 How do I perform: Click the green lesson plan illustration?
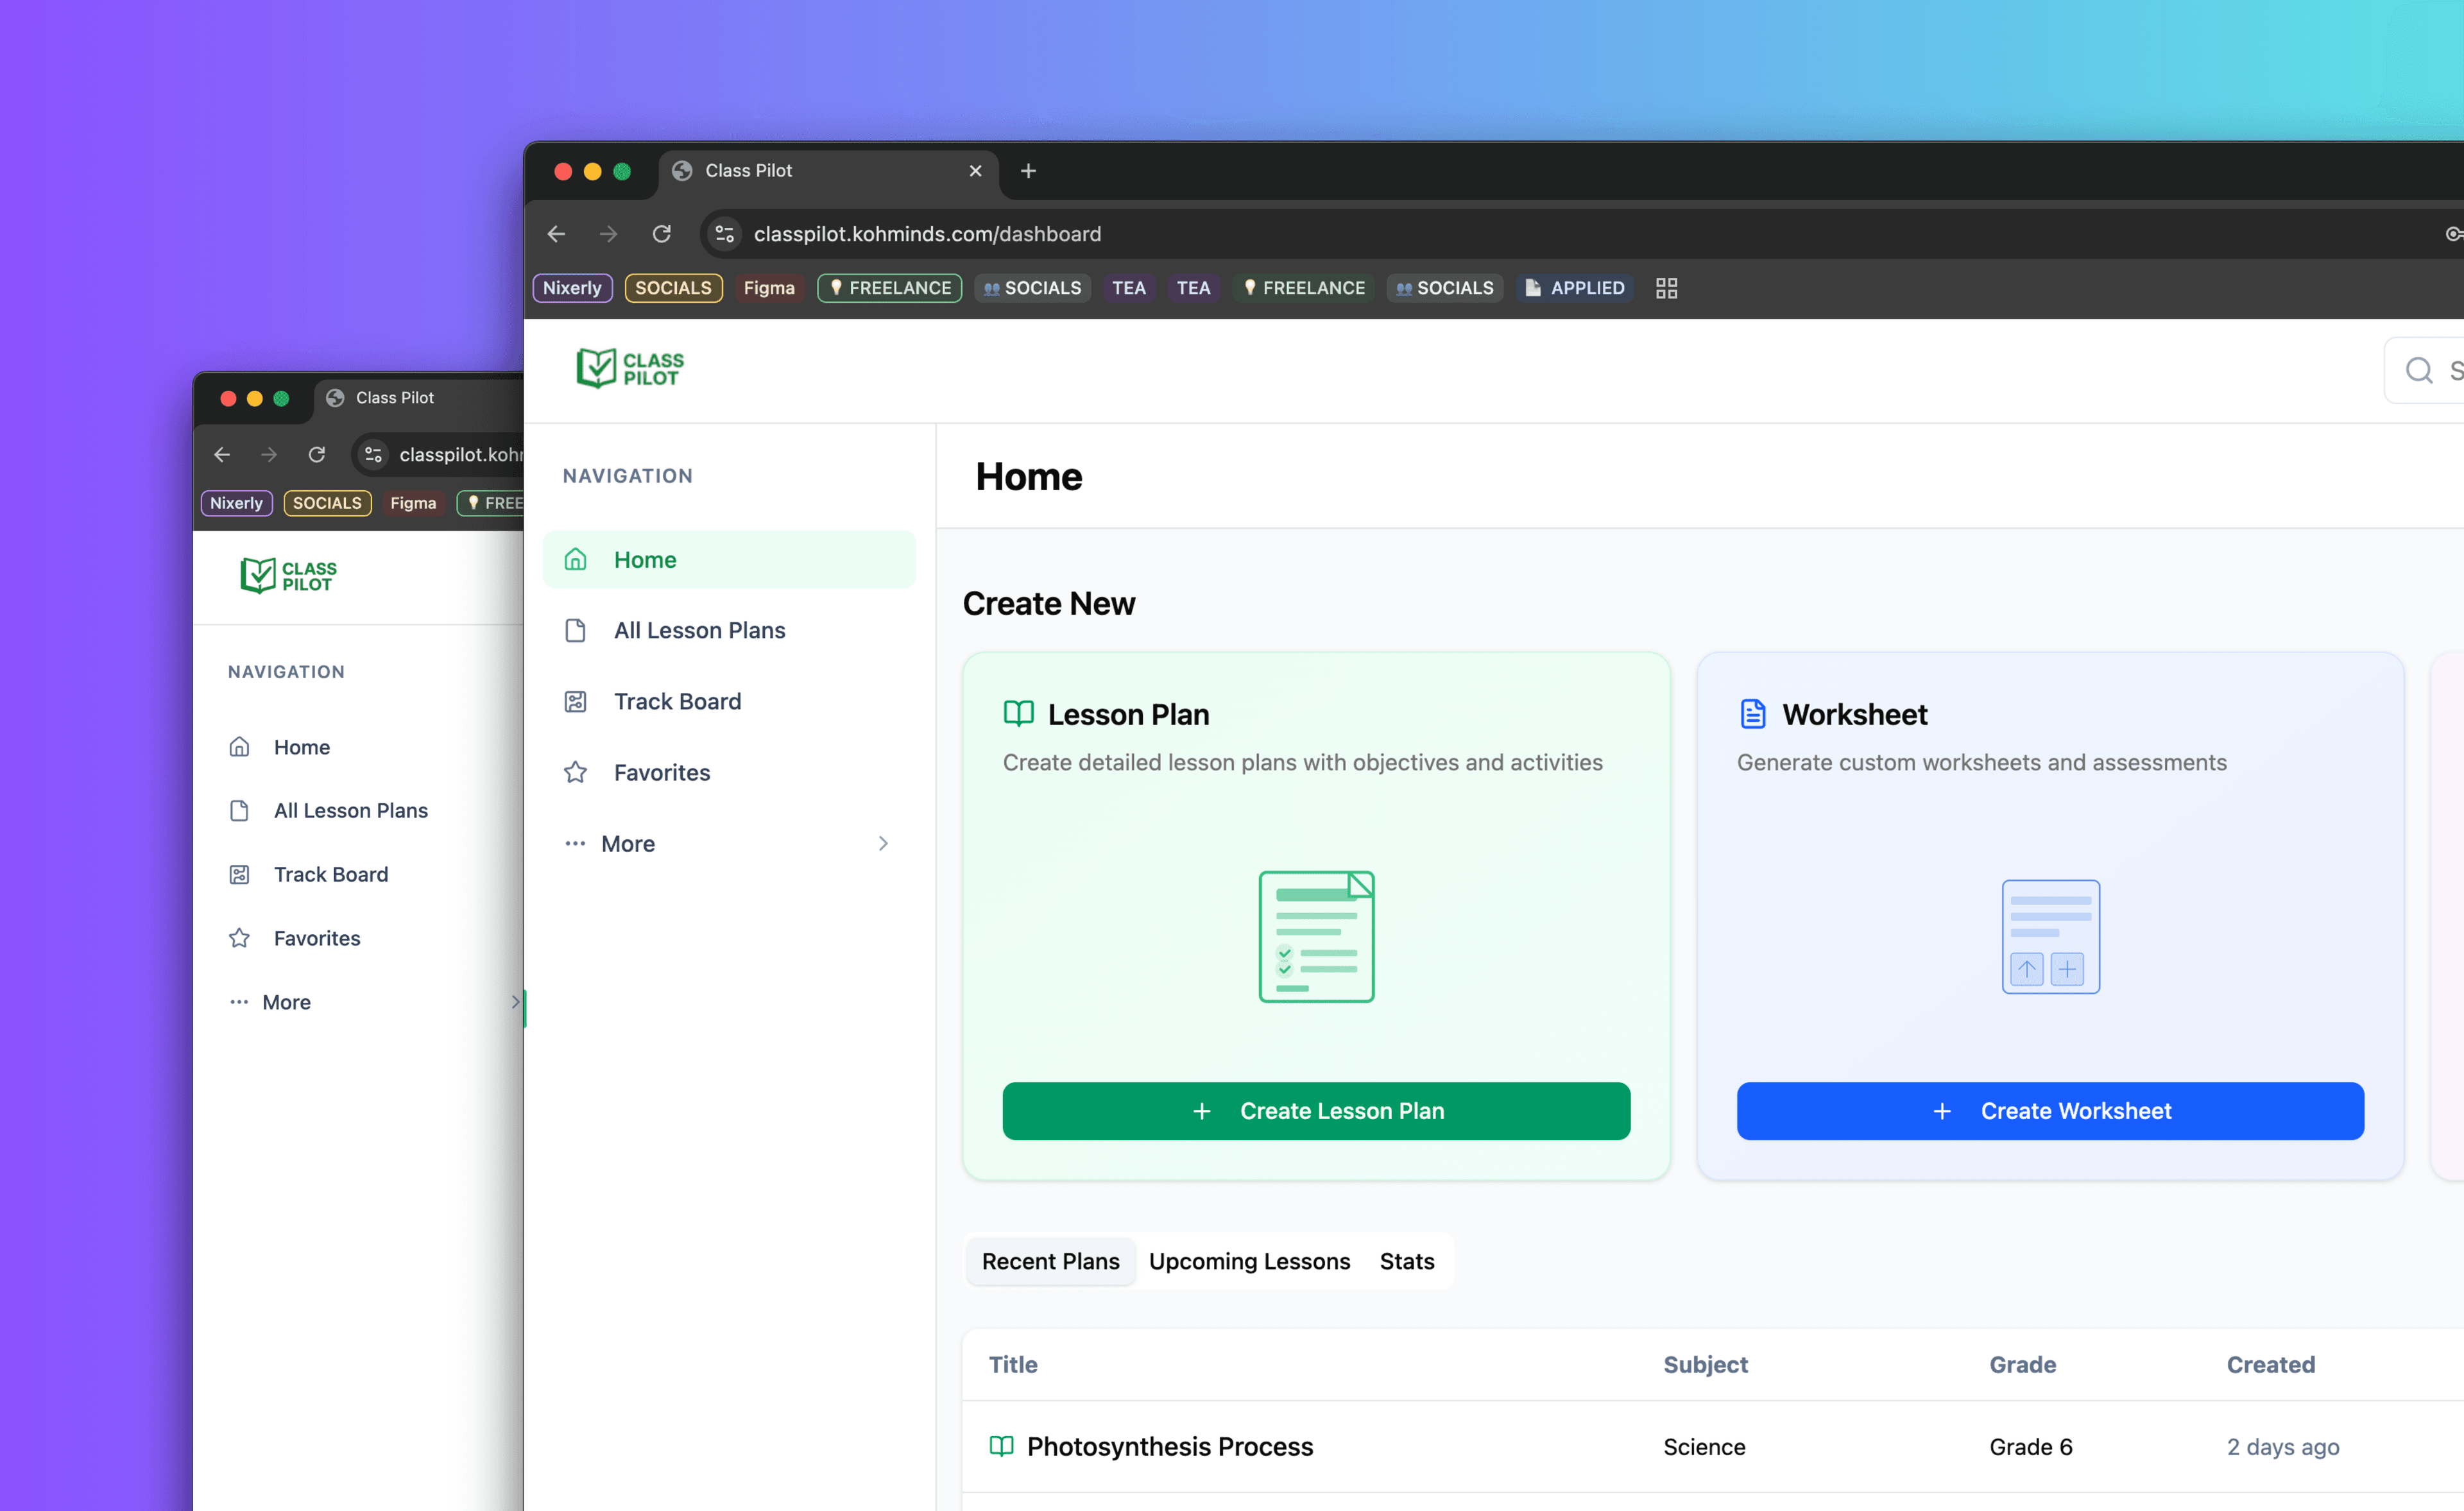click(1316, 936)
